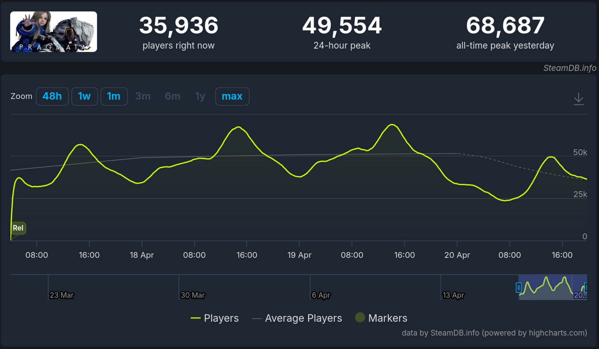Select the 1y zoom range
This screenshot has height=349, width=599.
[x=200, y=96]
